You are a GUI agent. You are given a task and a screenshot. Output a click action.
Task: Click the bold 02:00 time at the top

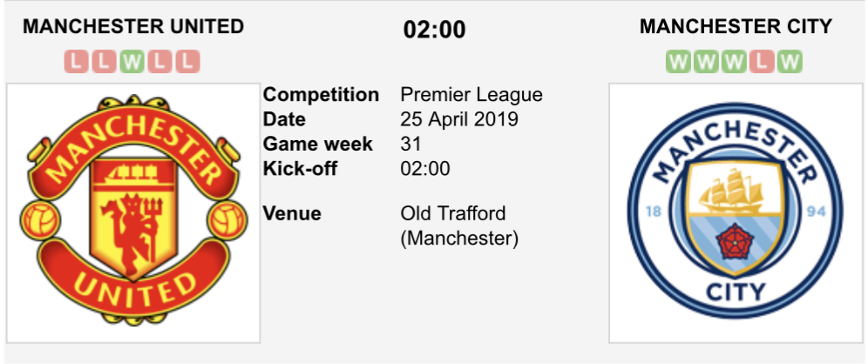tap(434, 30)
